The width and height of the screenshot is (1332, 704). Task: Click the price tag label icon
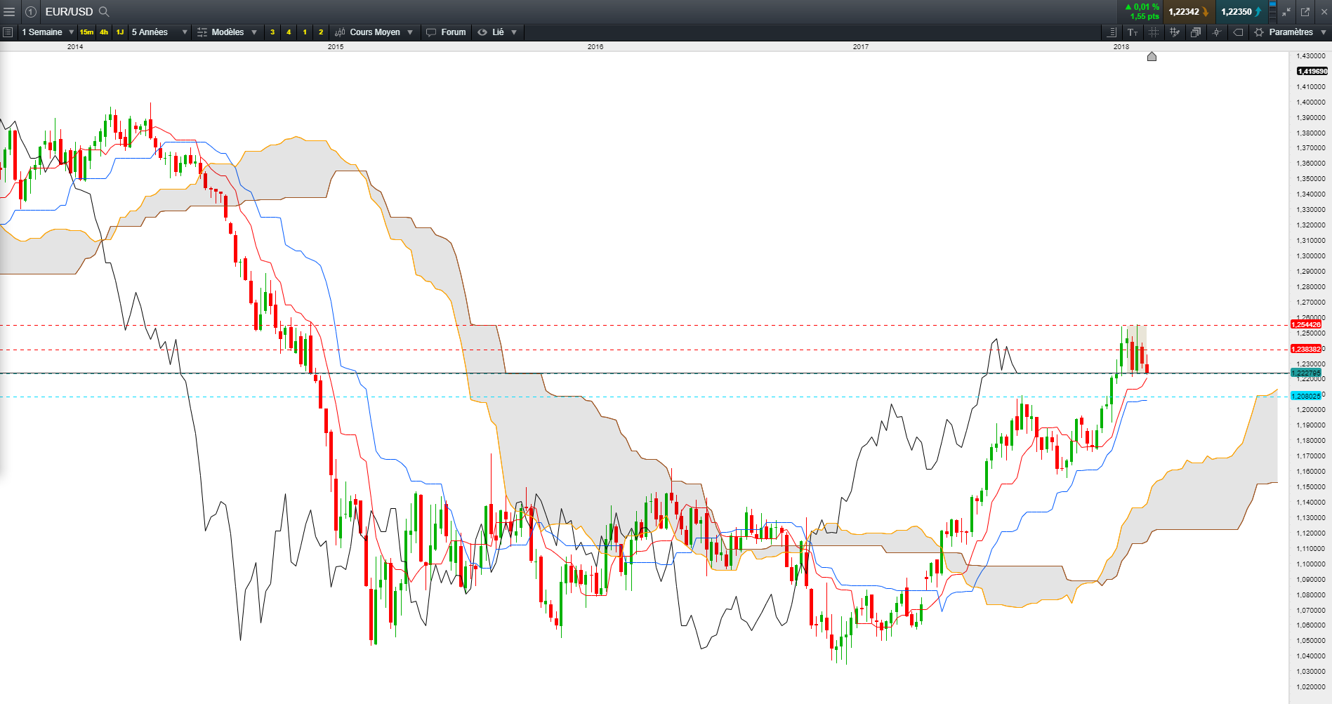click(1238, 32)
